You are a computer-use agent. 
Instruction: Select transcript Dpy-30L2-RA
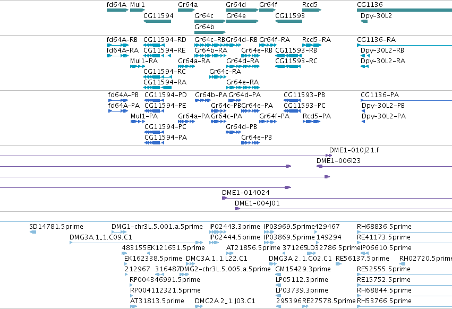[364, 66]
